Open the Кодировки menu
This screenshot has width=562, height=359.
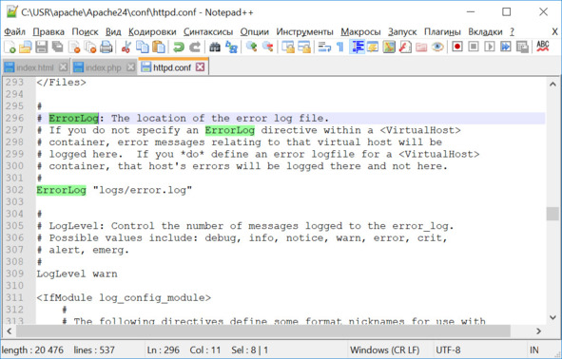pyautogui.click(x=152, y=32)
